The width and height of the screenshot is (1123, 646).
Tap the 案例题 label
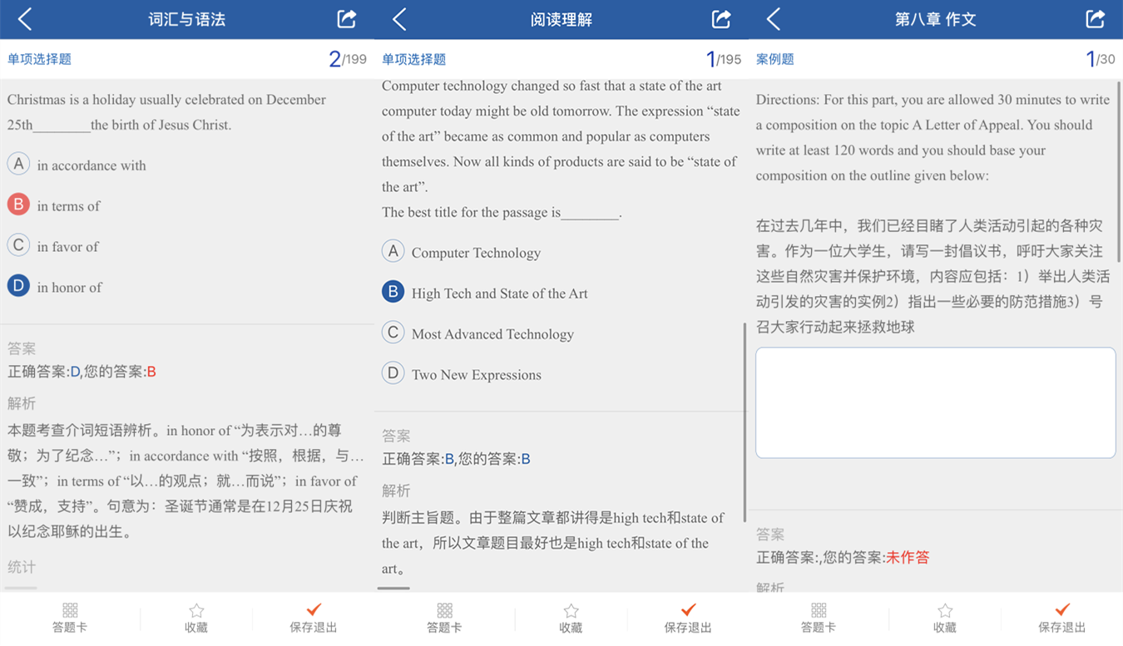[774, 59]
